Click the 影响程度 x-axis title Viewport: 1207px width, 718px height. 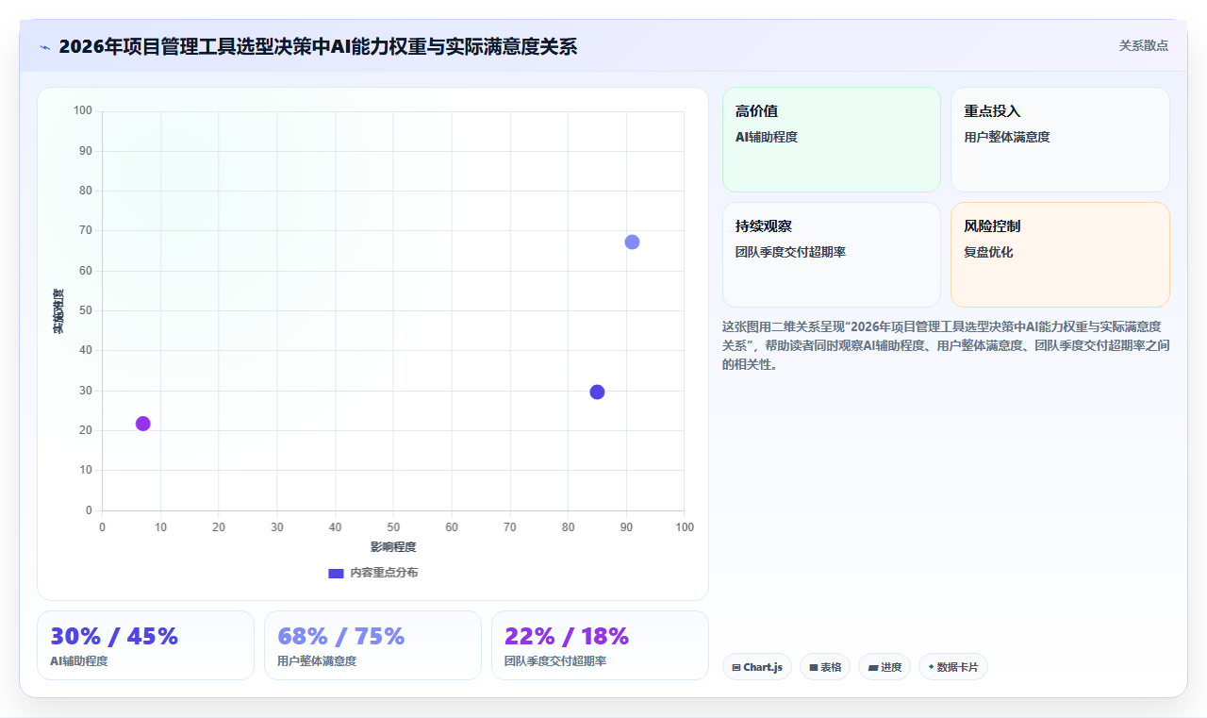pyautogui.click(x=393, y=547)
